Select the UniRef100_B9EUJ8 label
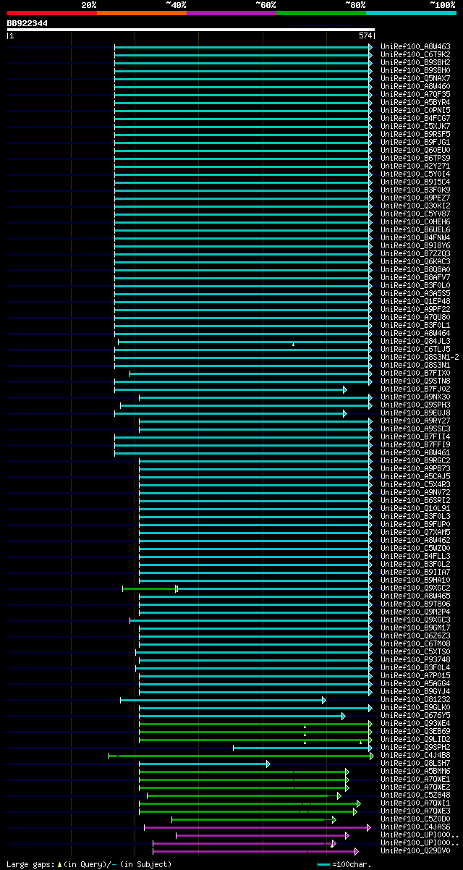This screenshot has width=463, height=870. tap(415, 413)
